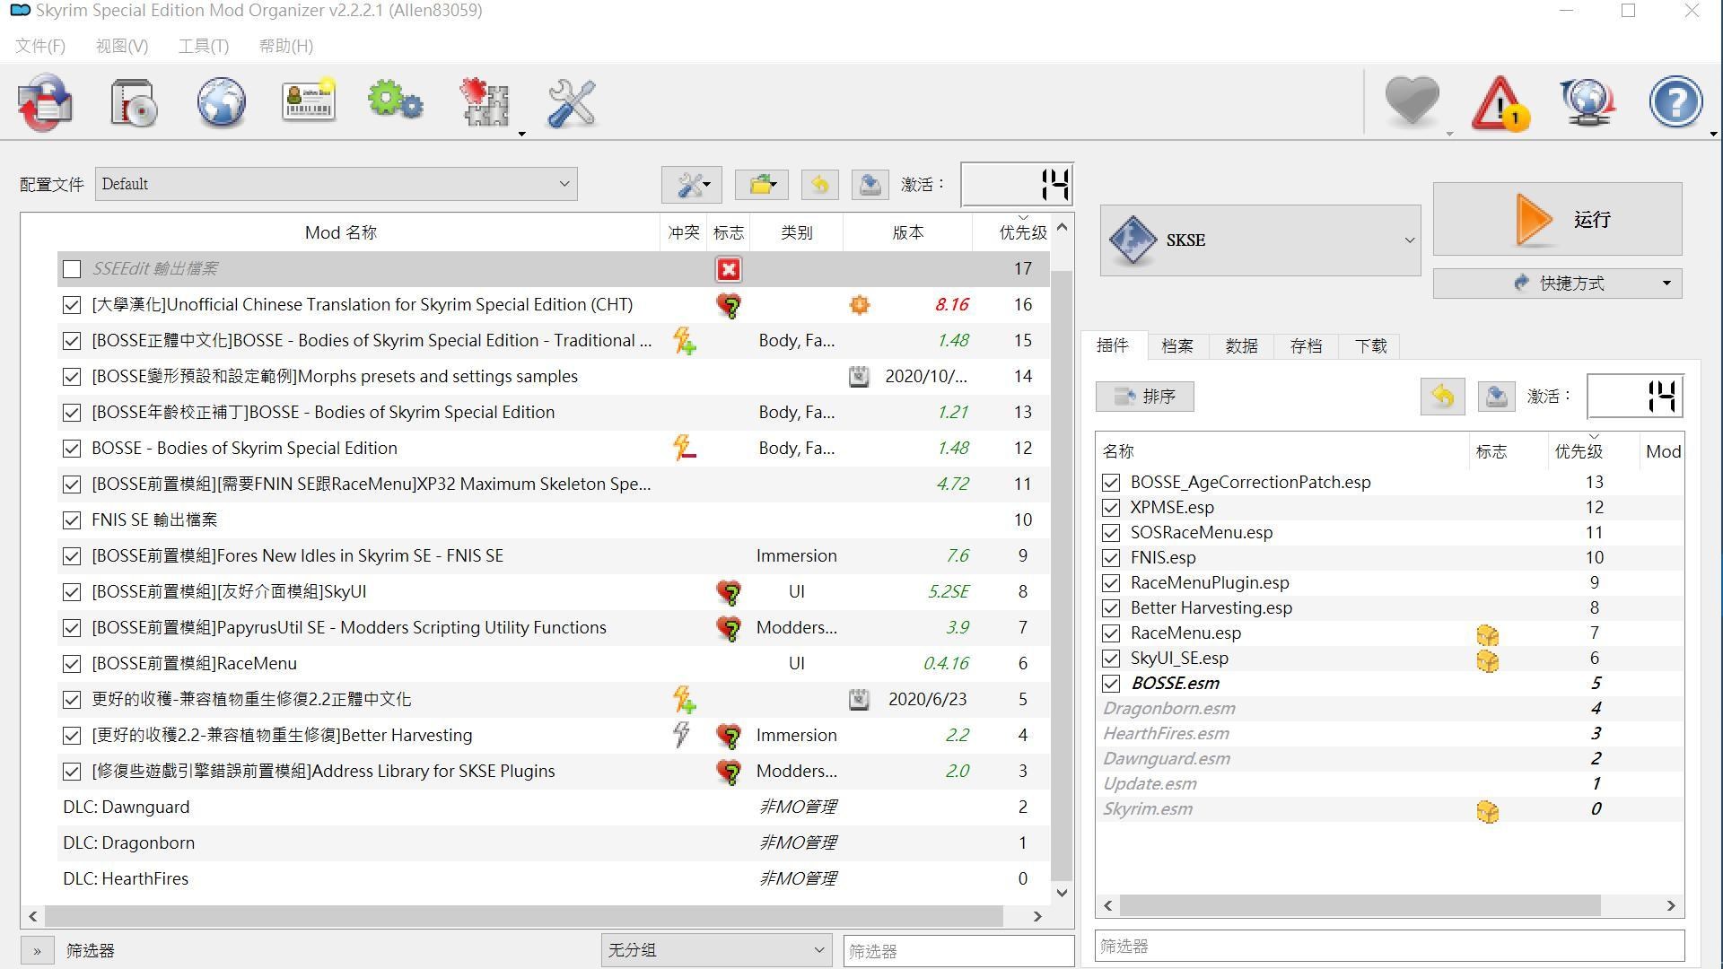Expand the 快捷方式 shortcut dropdown
1723x969 pixels.
(x=1557, y=284)
